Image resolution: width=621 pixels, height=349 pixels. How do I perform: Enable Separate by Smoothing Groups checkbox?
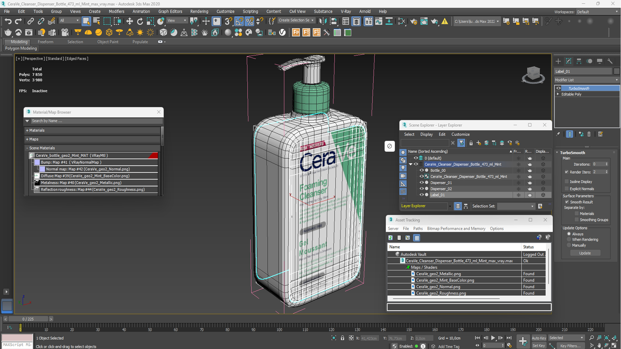(576, 220)
